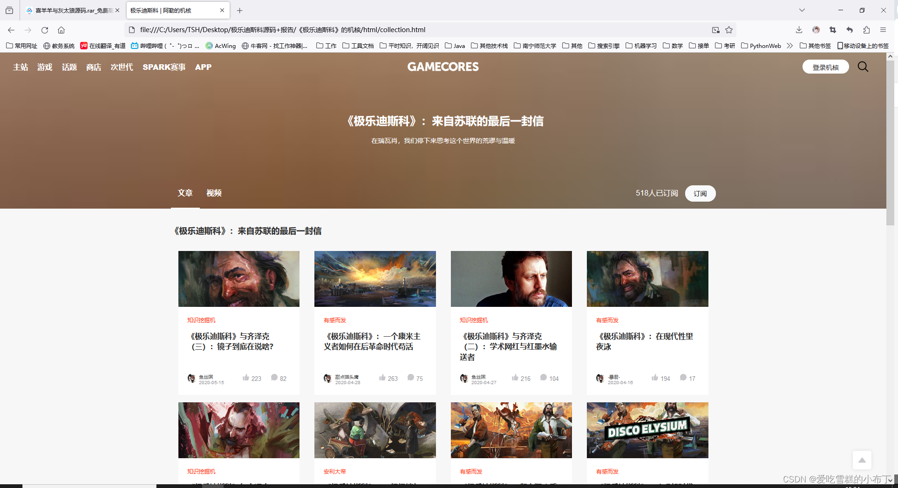Open article 镜子到底在说啥 title link
898x488 pixels.
click(231, 341)
